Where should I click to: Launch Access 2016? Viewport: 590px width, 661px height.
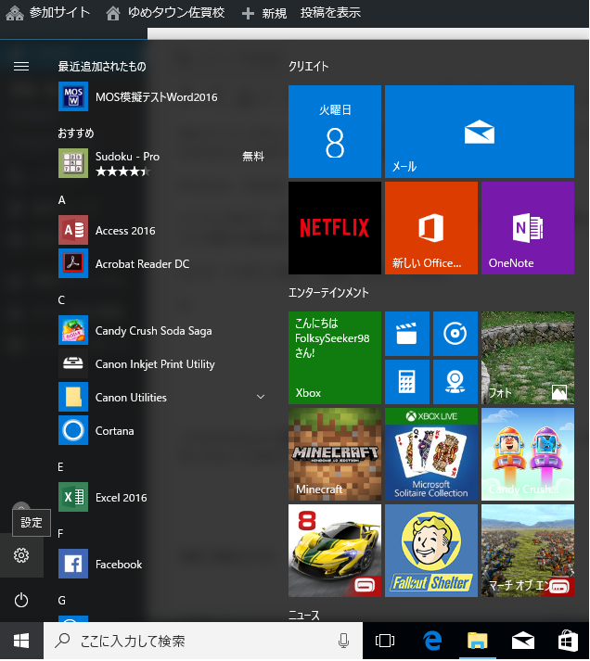tap(162, 231)
